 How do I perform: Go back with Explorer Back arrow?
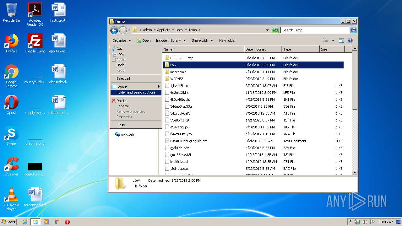point(114,30)
